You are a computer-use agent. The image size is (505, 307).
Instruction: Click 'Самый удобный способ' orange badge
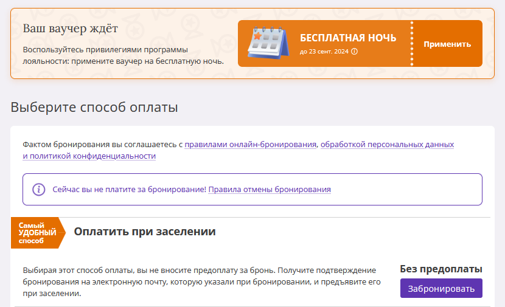pyautogui.click(x=38, y=233)
